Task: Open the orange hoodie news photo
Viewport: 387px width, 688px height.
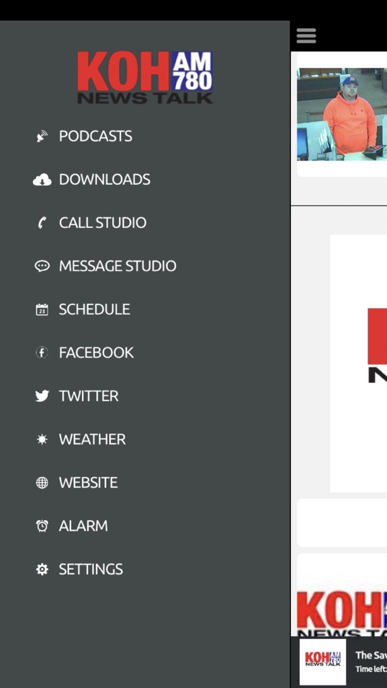Action: pos(342,114)
